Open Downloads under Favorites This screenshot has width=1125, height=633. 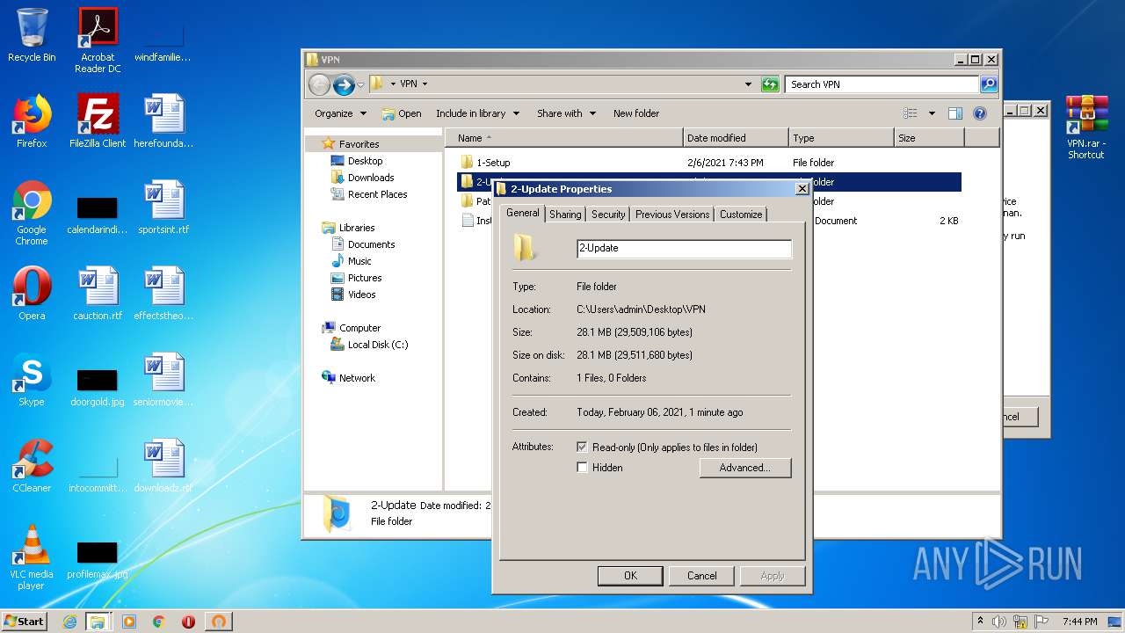[x=371, y=178]
